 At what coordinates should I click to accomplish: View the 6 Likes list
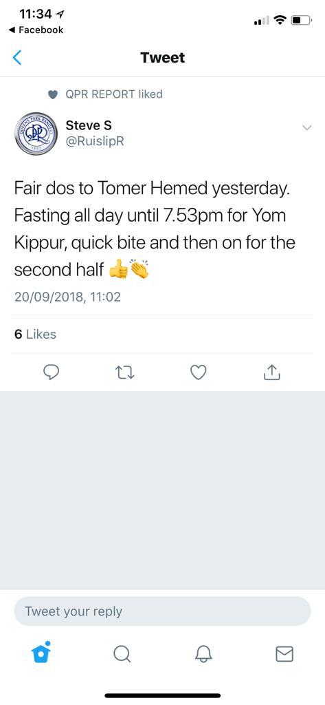pos(36,334)
